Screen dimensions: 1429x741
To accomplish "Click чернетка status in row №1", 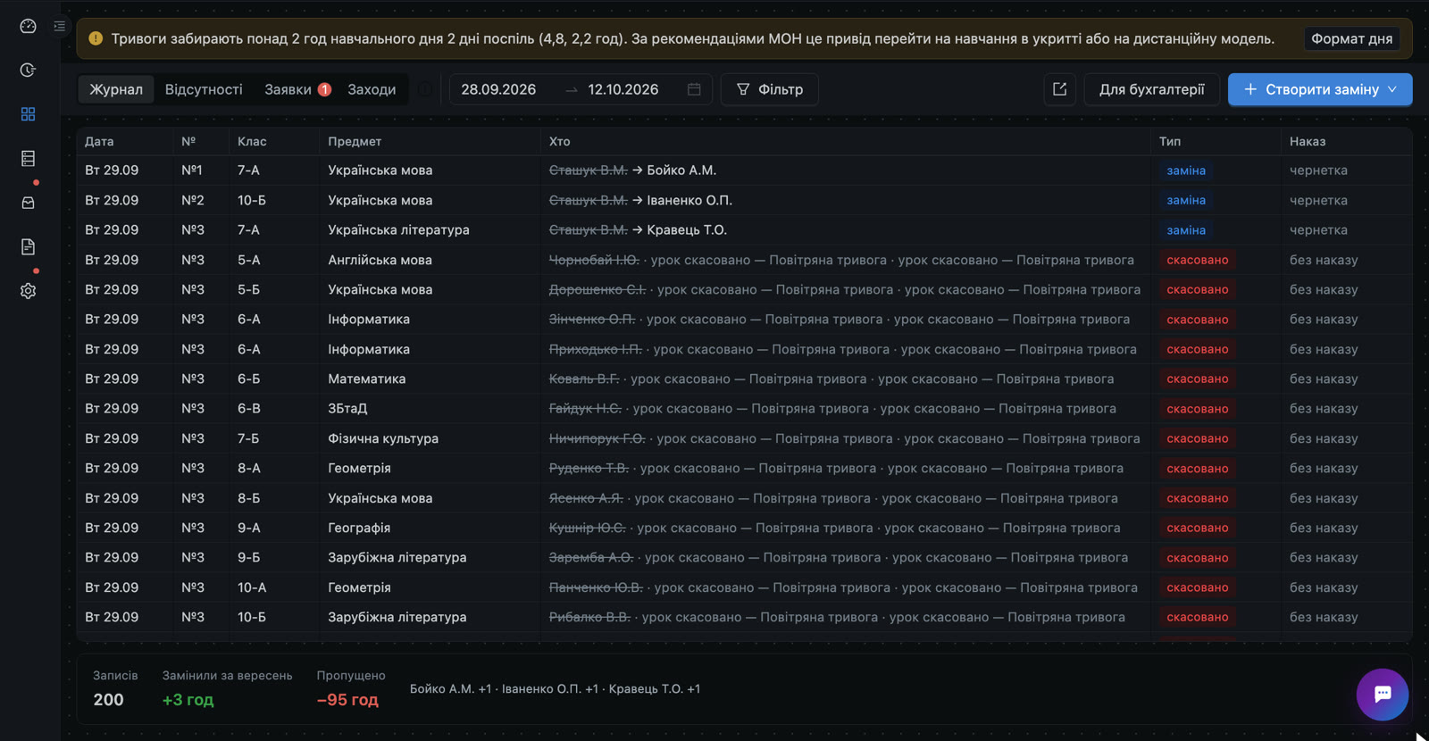I will (x=1318, y=171).
